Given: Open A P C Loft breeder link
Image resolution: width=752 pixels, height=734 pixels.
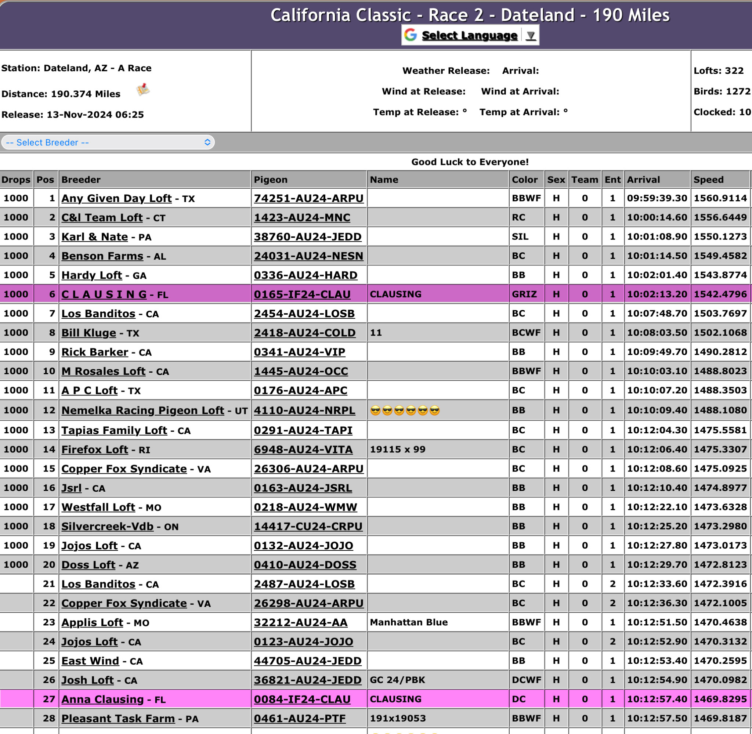Looking at the screenshot, I should (x=90, y=391).
